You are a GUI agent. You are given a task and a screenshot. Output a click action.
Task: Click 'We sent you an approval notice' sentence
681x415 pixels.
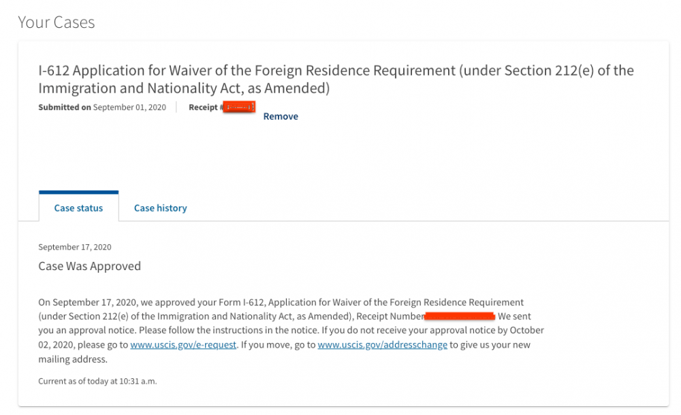tap(515, 316)
